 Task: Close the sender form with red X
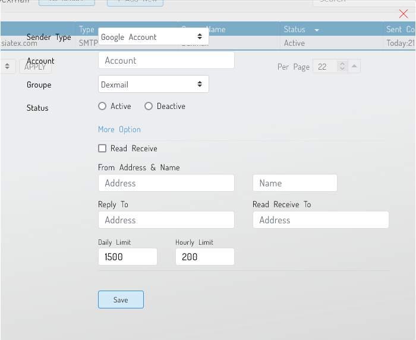404,14
